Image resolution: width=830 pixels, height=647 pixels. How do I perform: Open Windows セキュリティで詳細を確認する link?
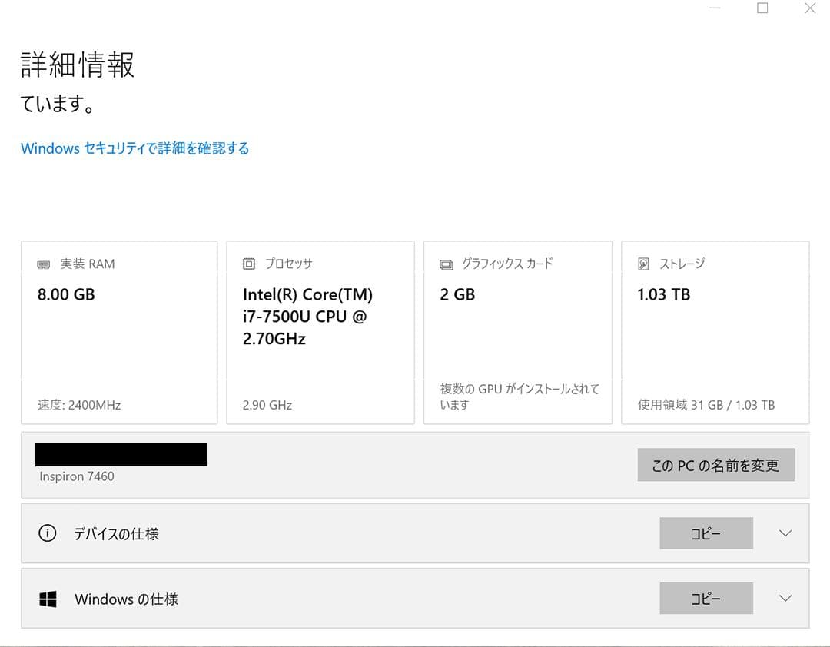tap(134, 148)
